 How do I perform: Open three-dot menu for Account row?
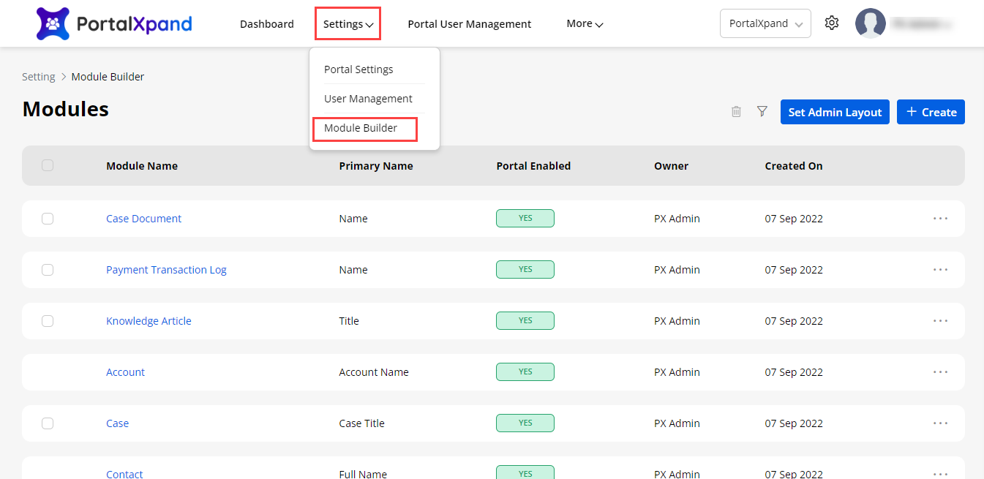[x=940, y=372]
